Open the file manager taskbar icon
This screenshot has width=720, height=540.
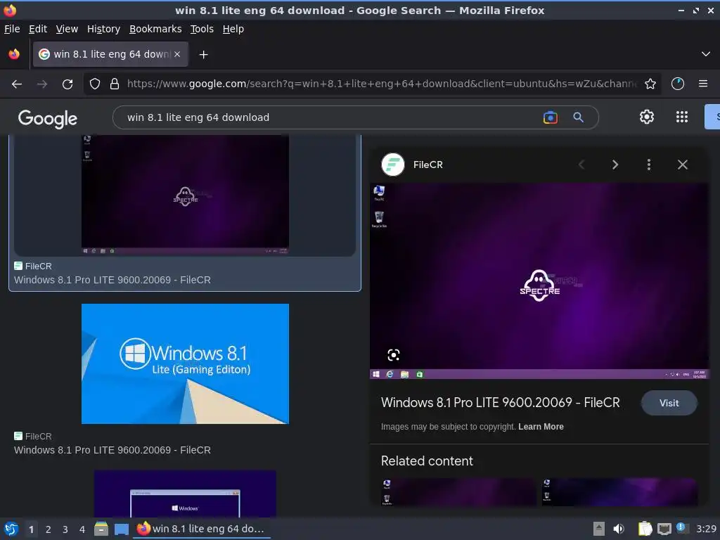(x=101, y=529)
